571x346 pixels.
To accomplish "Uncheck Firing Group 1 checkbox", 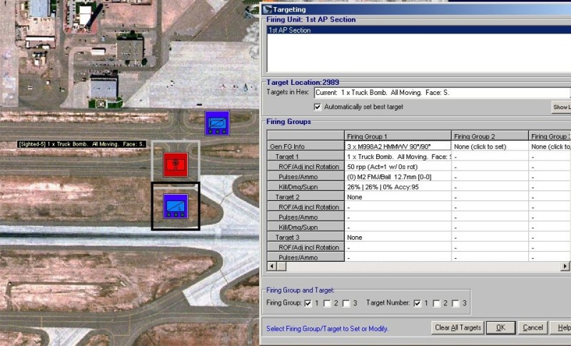I will pos(308,303).
